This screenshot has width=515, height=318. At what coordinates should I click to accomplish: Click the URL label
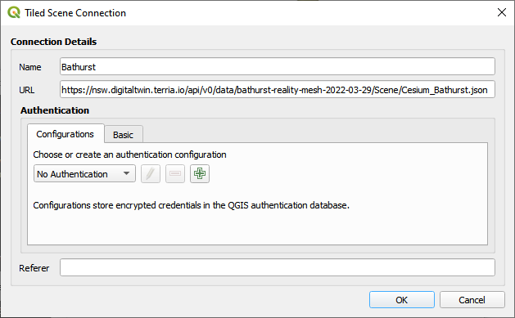(26, 90)
